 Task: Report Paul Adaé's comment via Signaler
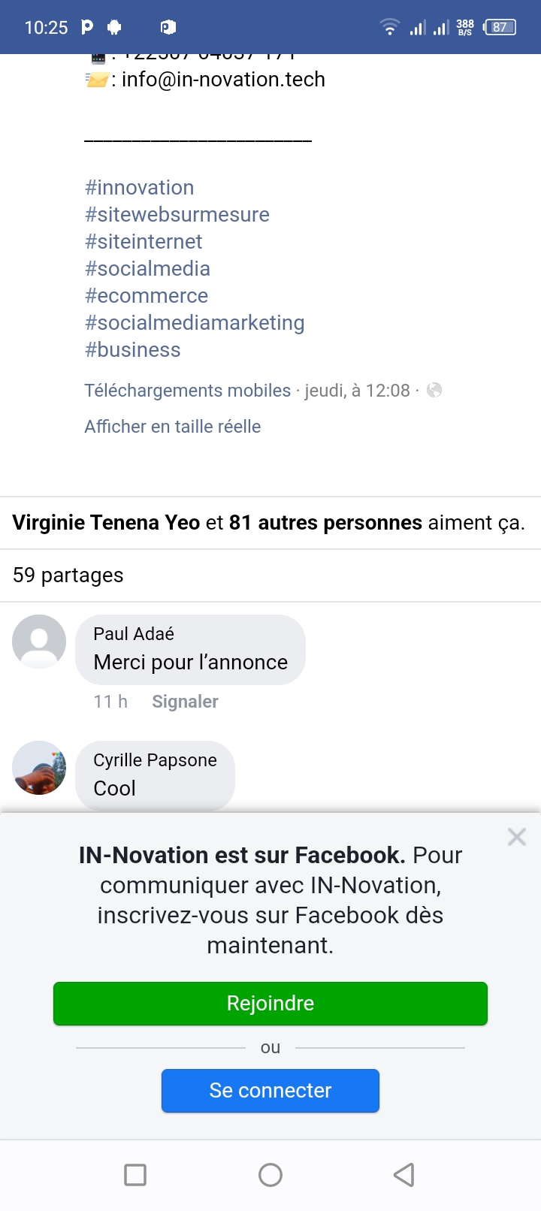click(185, 702)
